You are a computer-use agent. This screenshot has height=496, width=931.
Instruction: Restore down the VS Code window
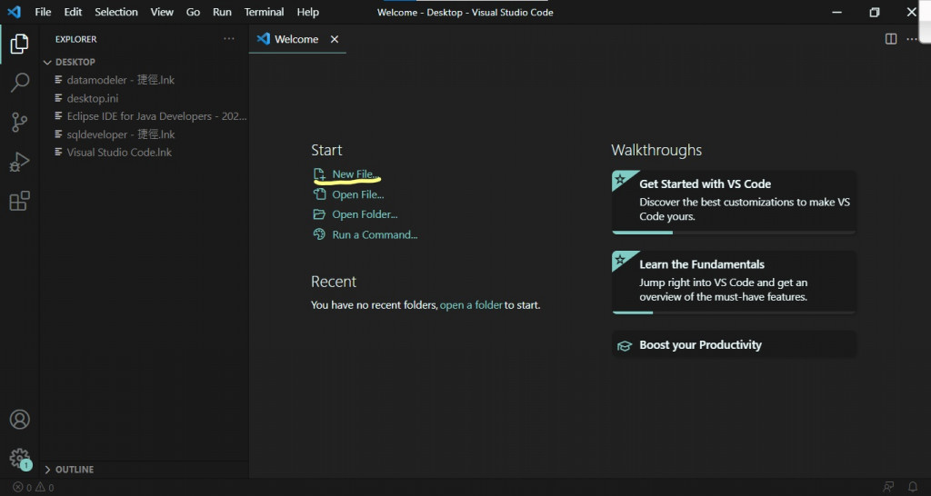(x=875, y=12)
